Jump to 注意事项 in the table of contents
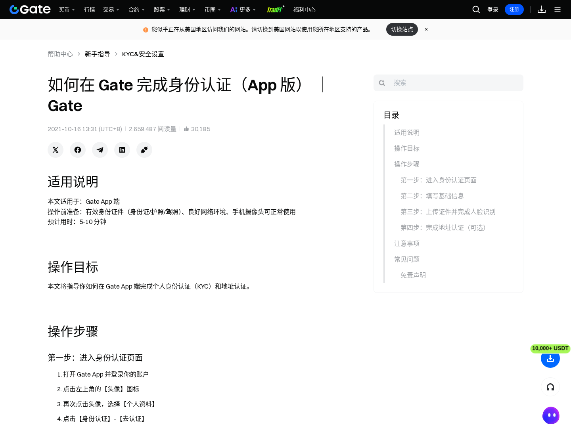The width and height of the screenshot is (571, 436). click(x=407, y=243)
